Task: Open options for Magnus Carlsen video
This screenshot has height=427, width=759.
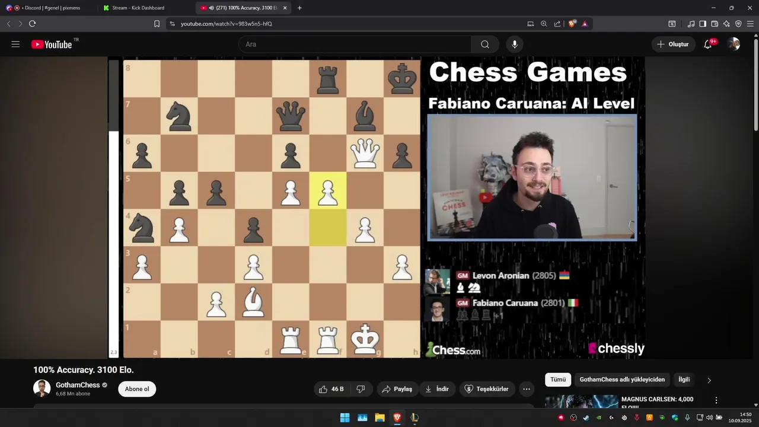Action: [x=716, y=400]
